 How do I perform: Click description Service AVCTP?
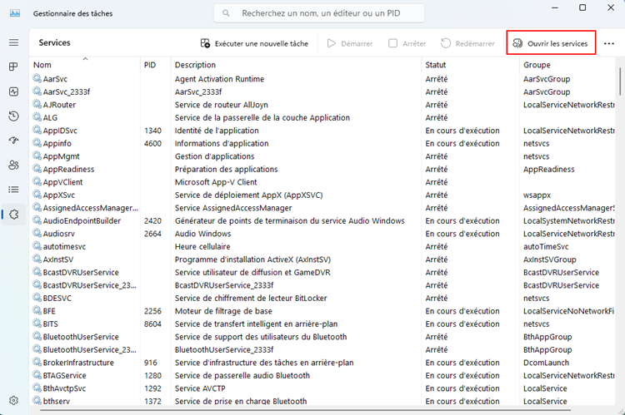pos(200,388)
